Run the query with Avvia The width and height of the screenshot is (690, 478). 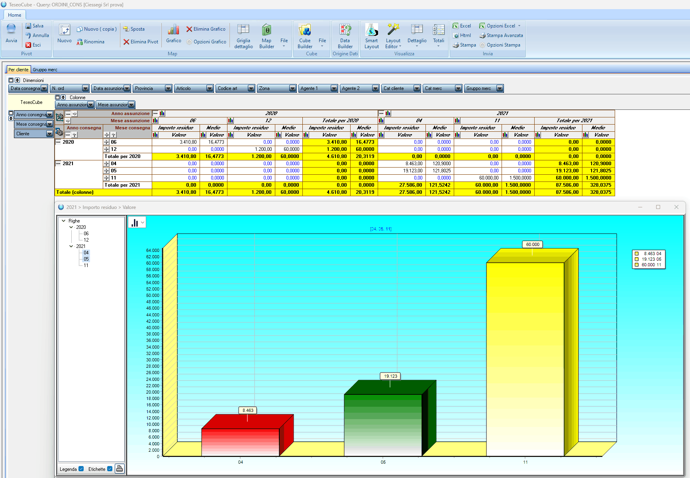point(11,33)
